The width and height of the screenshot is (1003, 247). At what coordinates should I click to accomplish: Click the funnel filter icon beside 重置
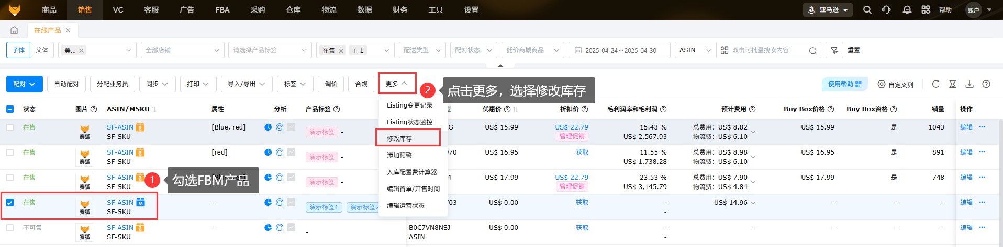(834, 50)
